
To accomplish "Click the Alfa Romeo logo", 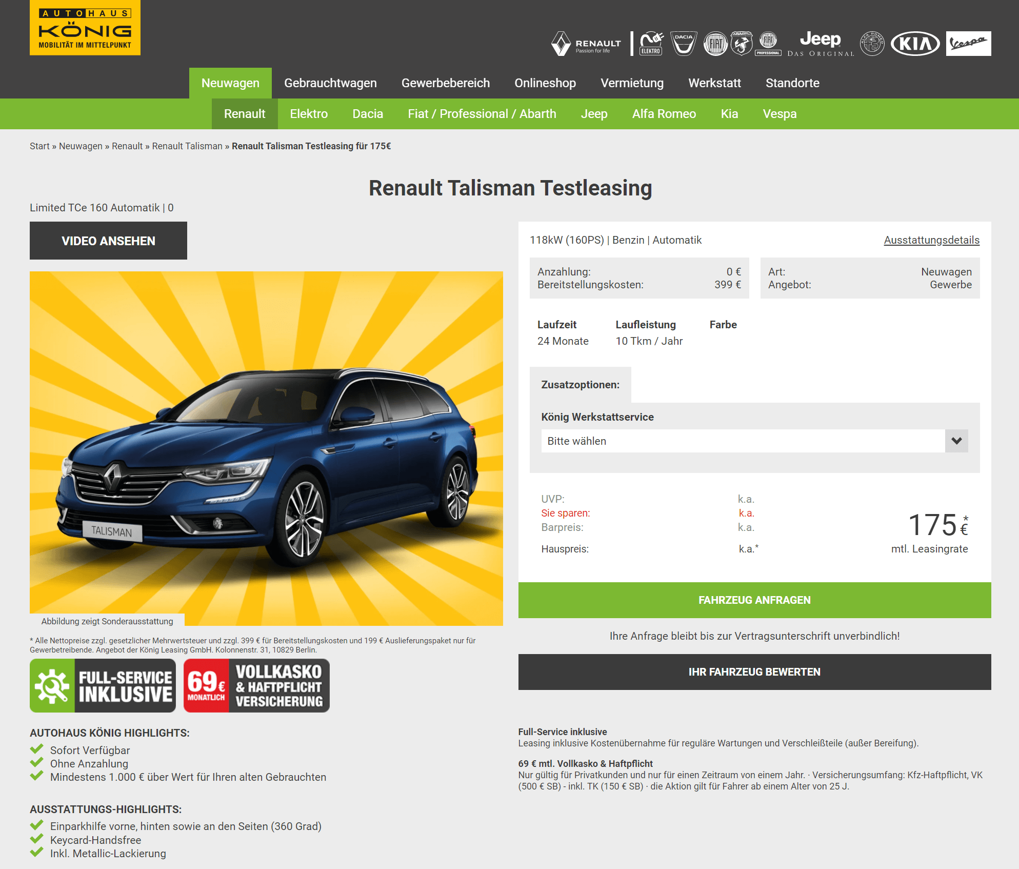I will (872, 44).
